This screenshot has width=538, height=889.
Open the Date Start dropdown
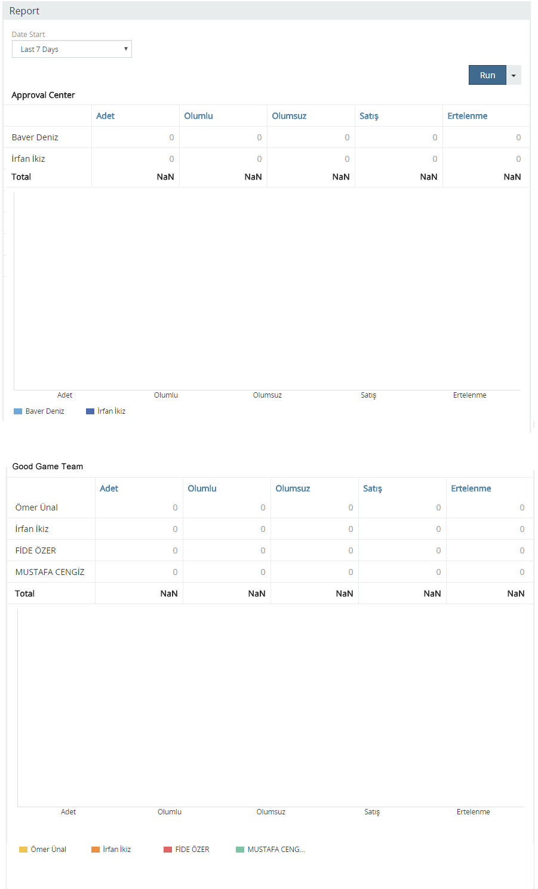pyautogui.click(x=72, y=49)
